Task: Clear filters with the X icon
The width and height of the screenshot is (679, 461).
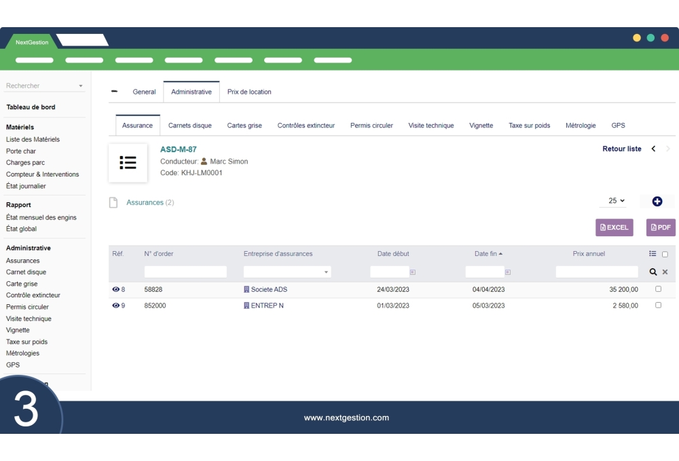Action: pos(665,272)
